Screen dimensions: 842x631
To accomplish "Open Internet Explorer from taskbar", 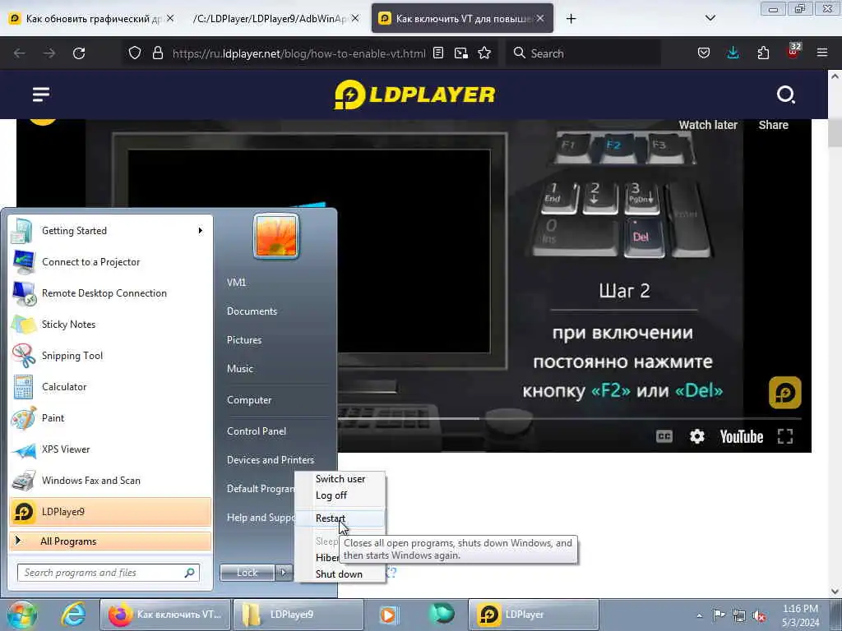I will pyautogui.click(x=73, y=615).
